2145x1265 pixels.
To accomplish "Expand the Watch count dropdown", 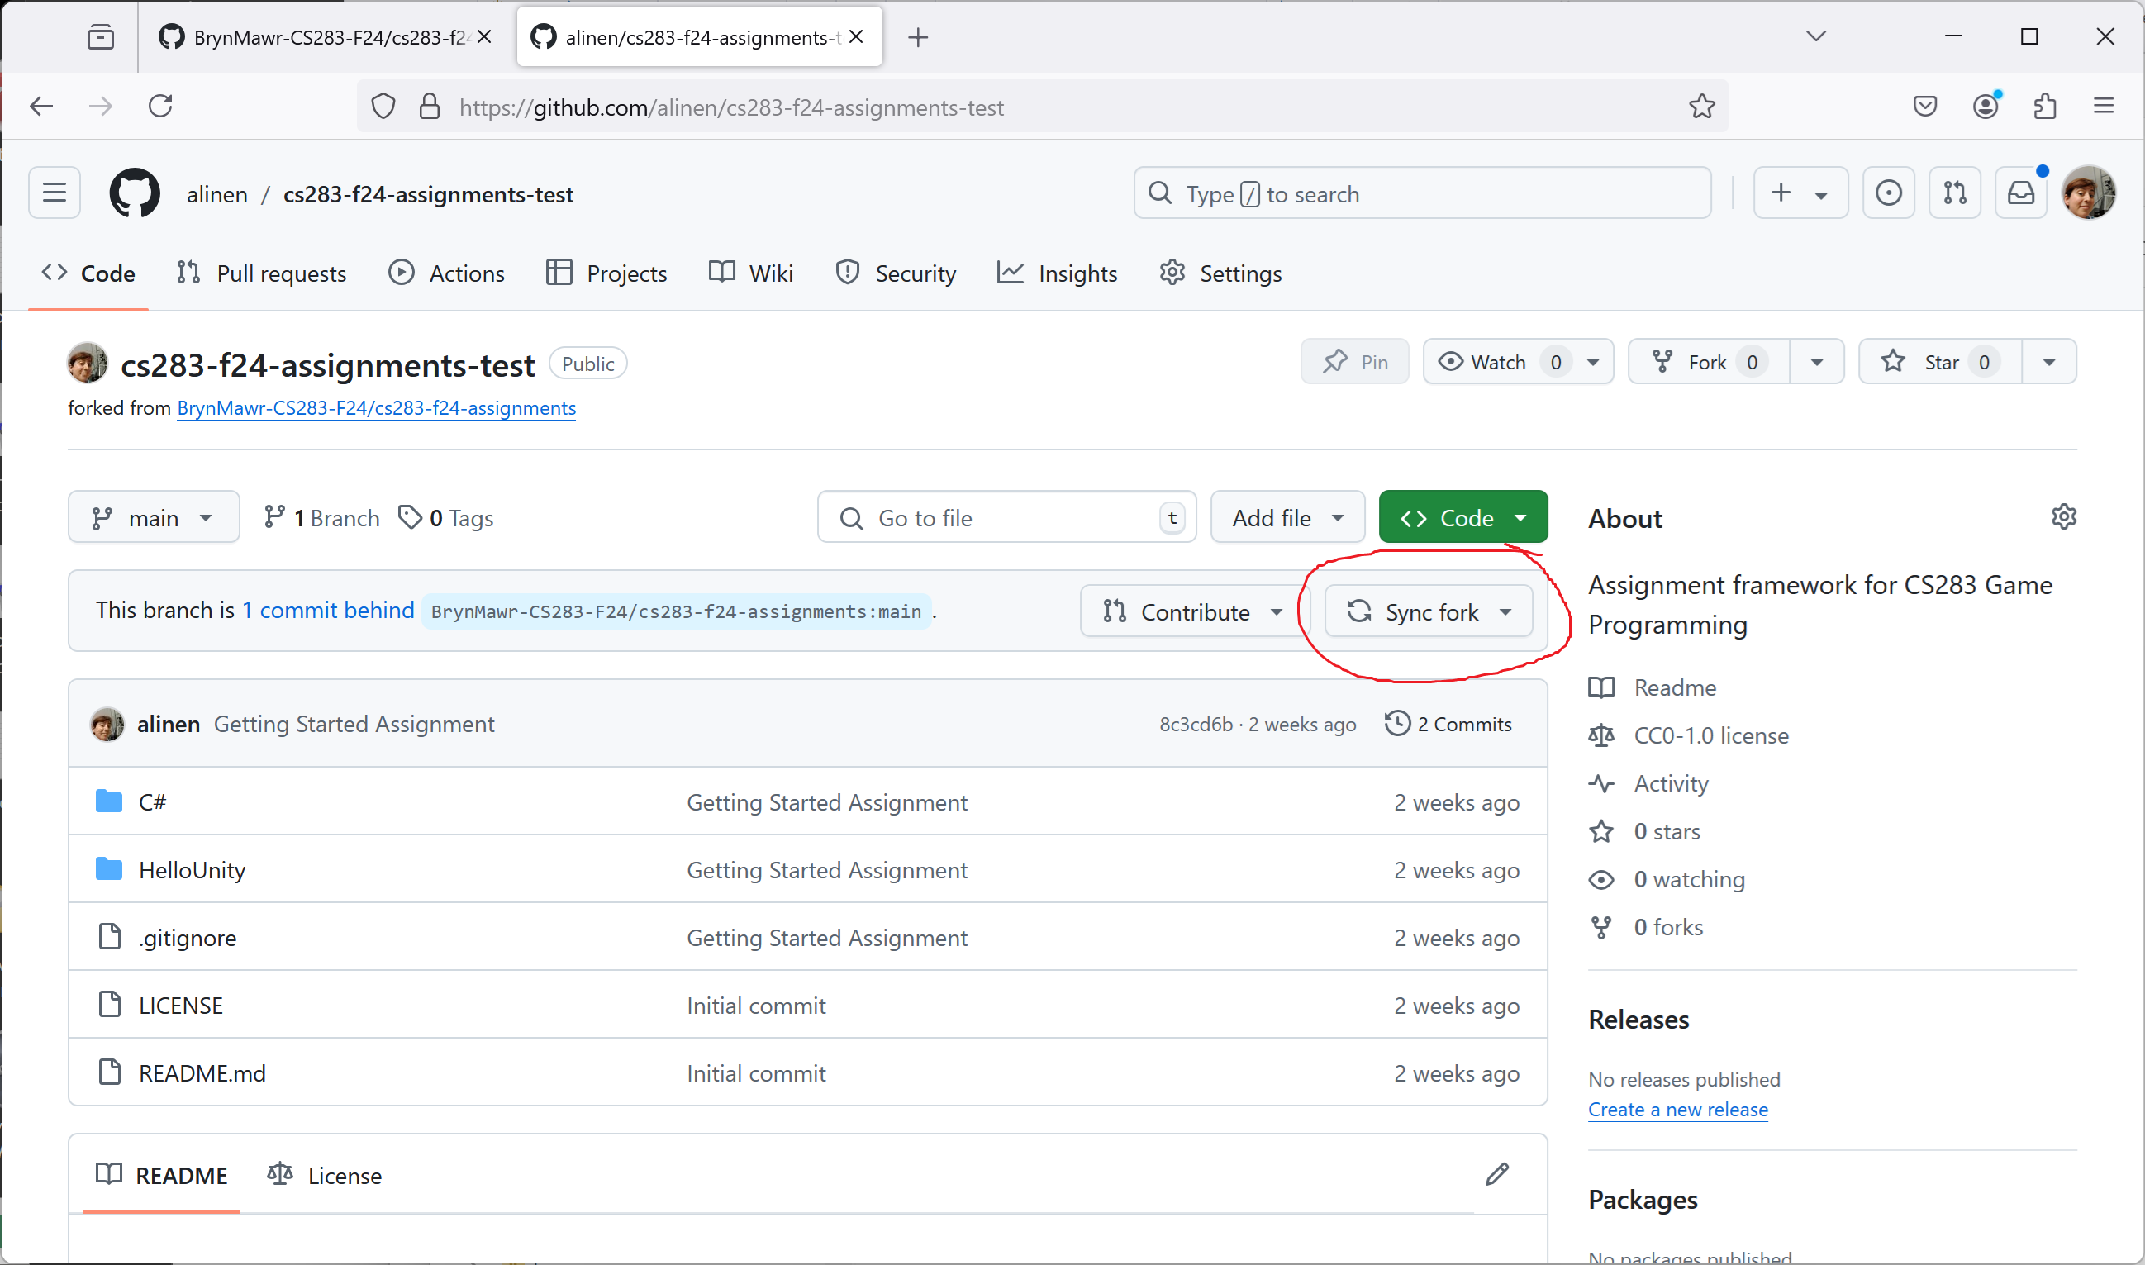I will [1591, 361].
